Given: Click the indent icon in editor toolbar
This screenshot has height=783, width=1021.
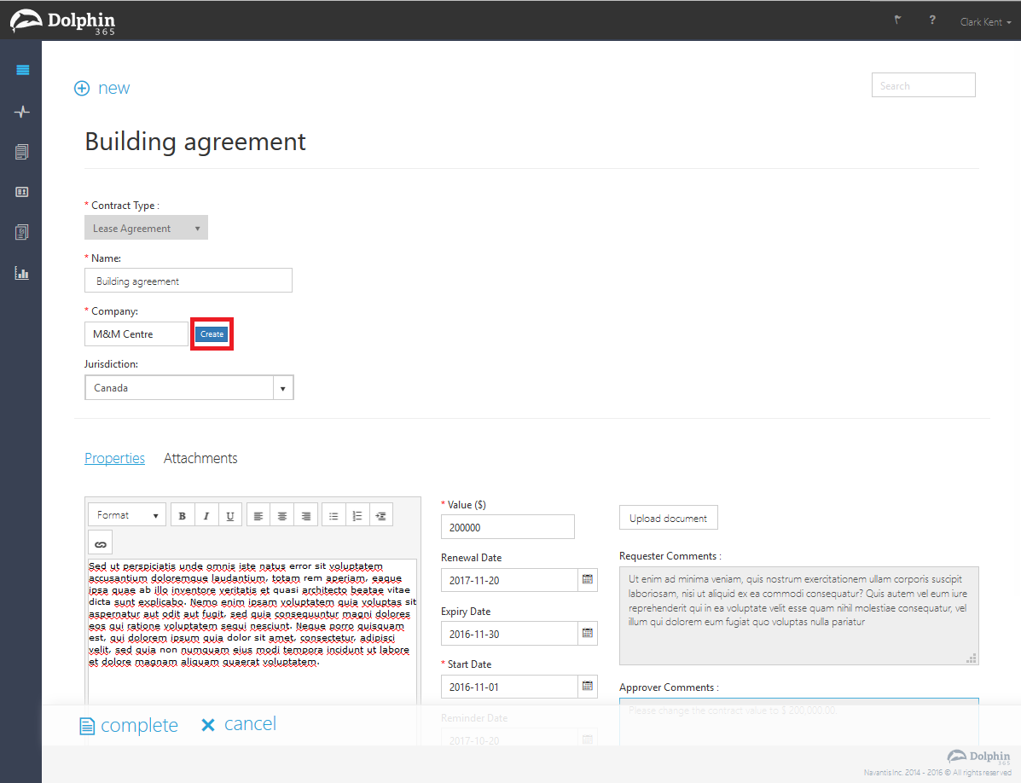Looking at the screenshot, I should click(x=381, y=515).
